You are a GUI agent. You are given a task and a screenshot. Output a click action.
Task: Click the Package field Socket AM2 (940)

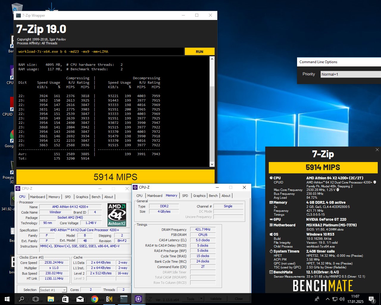point(70,217)
